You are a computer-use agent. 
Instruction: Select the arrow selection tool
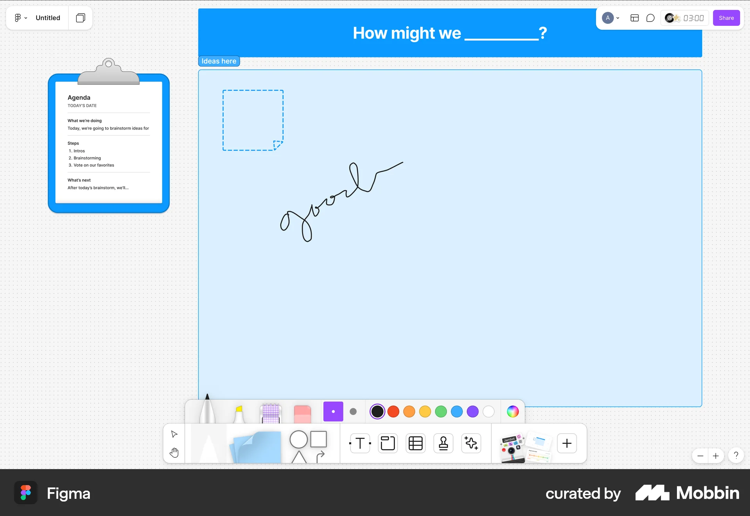coord(174,434)
